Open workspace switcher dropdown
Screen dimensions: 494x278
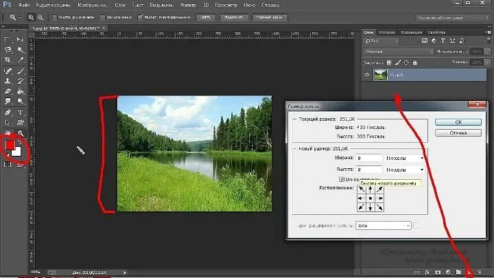(453, 18)
